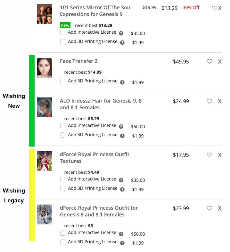This screenshot has width=230, height=252.
Task: Click the ALO Iridessa Hair thumbnail
Action: tap(45, 107)
